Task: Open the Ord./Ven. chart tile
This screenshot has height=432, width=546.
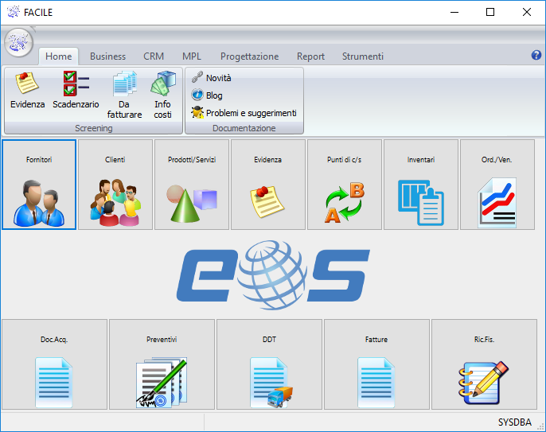Action: coord(497,185)
